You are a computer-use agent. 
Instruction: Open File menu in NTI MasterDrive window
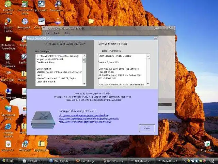(47, 33)
